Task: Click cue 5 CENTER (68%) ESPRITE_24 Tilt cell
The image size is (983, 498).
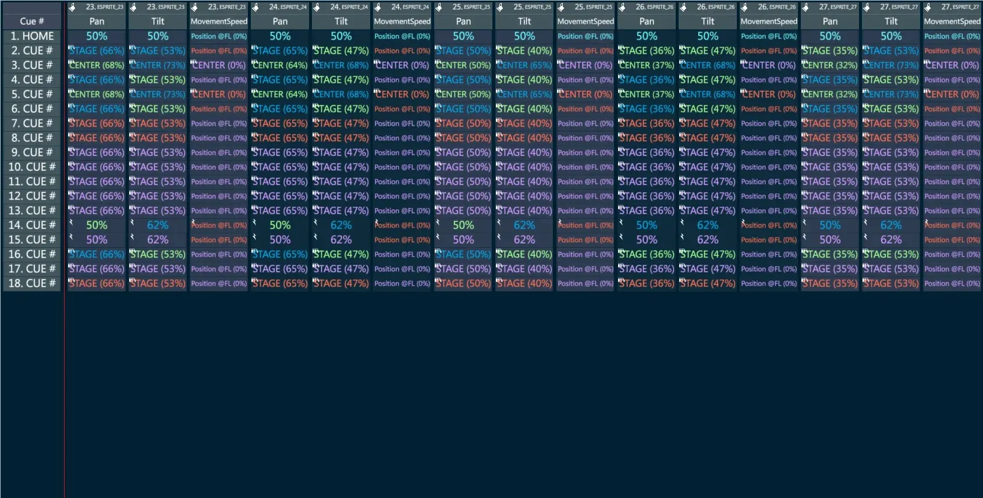Action: pyautogui.click(x=341, y=94)
